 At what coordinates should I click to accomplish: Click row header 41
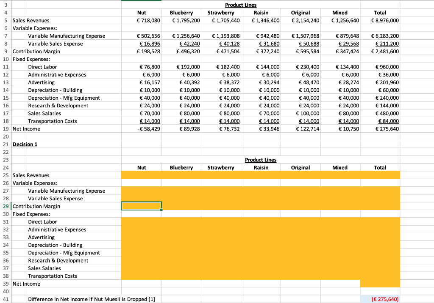[6, 299]
